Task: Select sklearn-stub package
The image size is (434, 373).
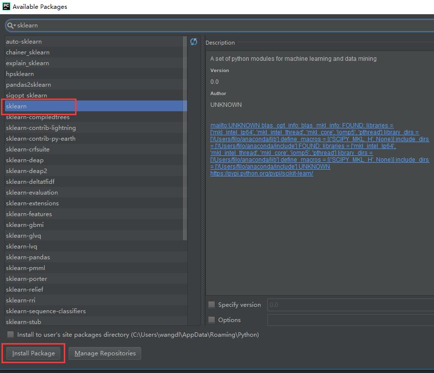Action: coord(96,322)
